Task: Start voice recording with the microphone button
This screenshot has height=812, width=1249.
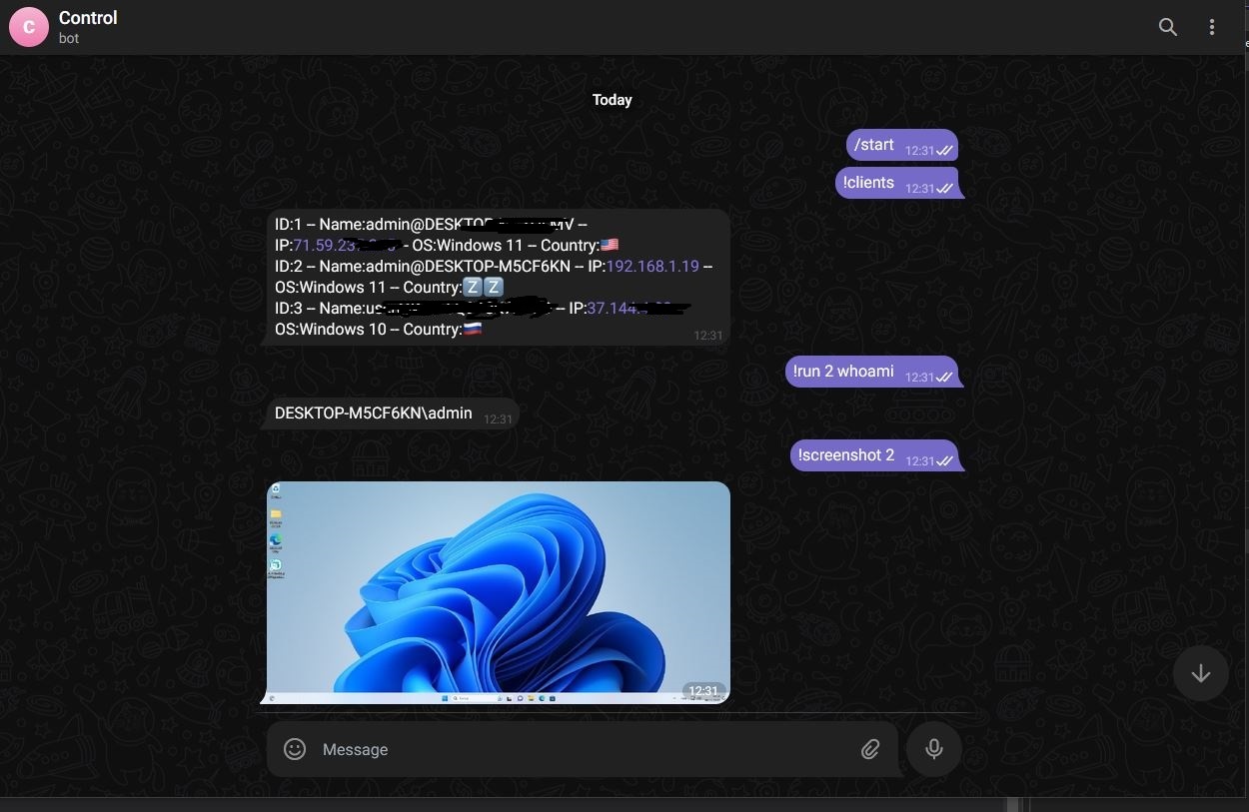Action: tap(934, 749)
